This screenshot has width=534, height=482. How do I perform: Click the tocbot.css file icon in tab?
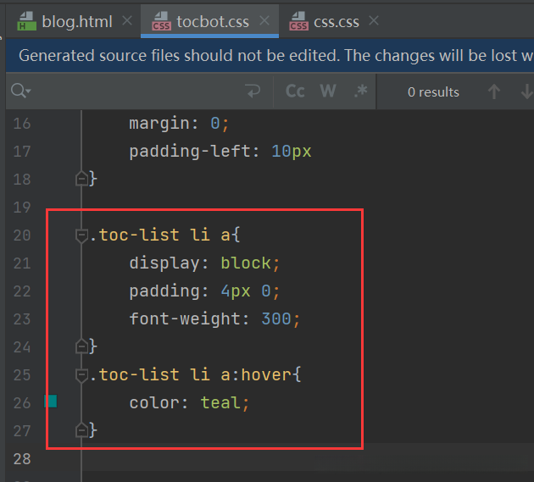(x=161, y=22)
